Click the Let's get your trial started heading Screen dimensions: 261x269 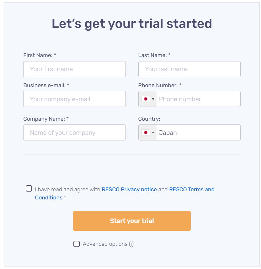[132, 24]
